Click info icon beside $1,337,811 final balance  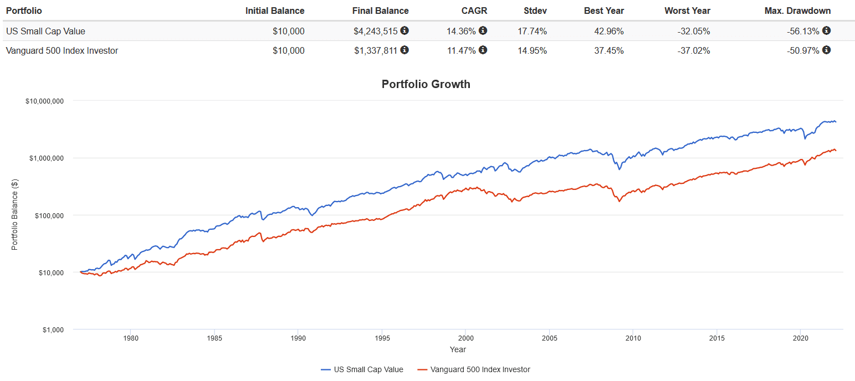[405, 50]
